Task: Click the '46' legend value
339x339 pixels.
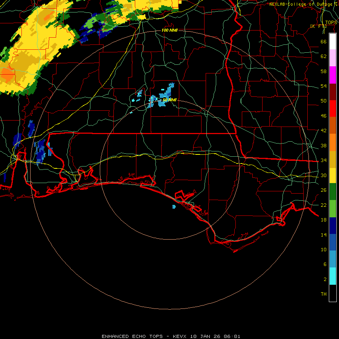Action: [324, 116]
